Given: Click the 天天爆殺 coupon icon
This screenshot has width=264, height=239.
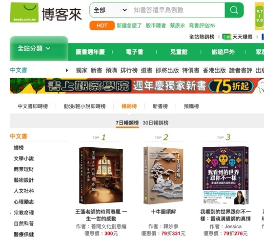Looking at the screenshot, I should pos(227,37).
